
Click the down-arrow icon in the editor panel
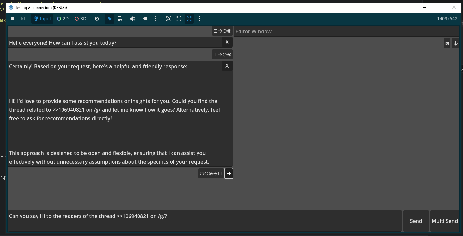pos(455,43)
